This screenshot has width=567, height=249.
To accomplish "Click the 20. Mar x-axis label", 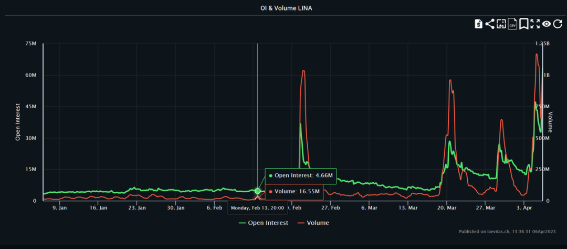I will point(446,208).
